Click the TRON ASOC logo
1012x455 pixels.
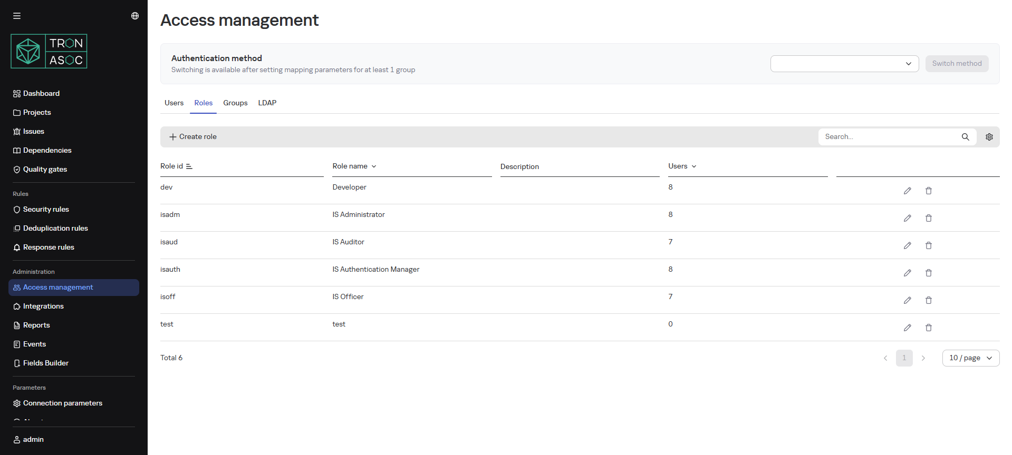click(49, 52)
